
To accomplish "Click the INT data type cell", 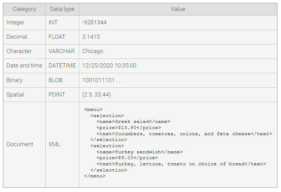I will 54,23.
